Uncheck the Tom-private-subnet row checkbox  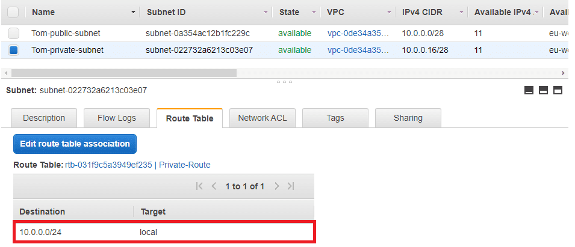pos(13,50)
